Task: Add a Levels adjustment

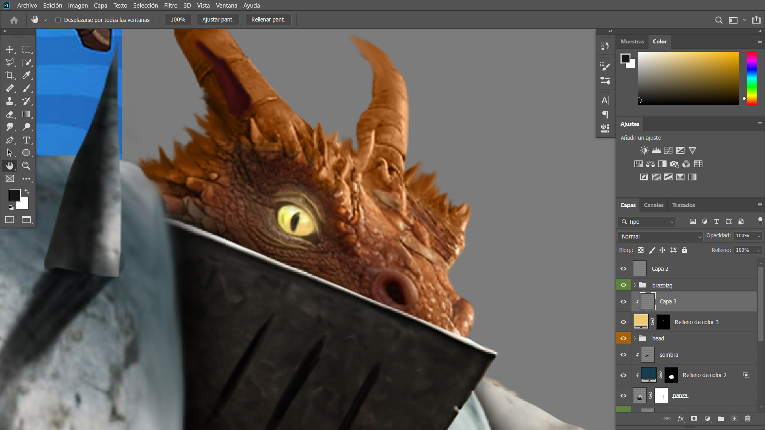Action: pyautogui.click(x=656, y=150)
